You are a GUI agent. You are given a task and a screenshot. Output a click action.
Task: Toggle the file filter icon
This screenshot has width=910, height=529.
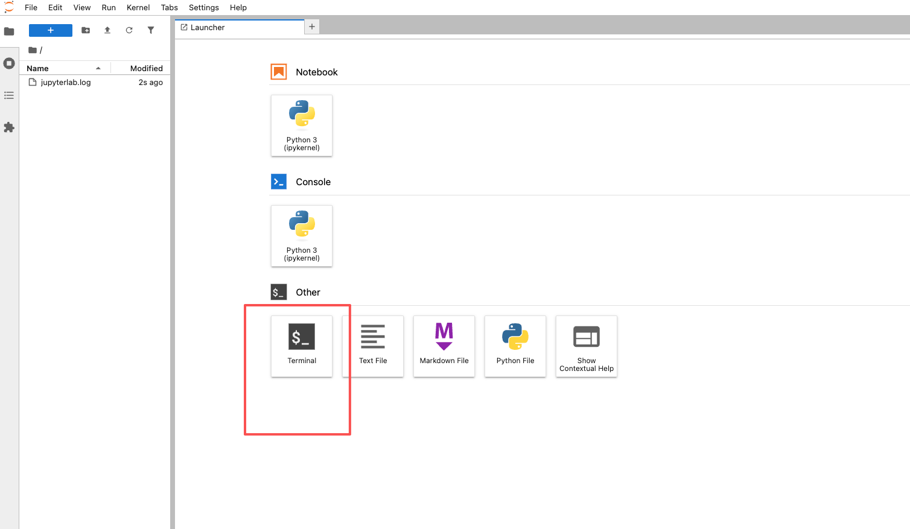tap(151, 30)
